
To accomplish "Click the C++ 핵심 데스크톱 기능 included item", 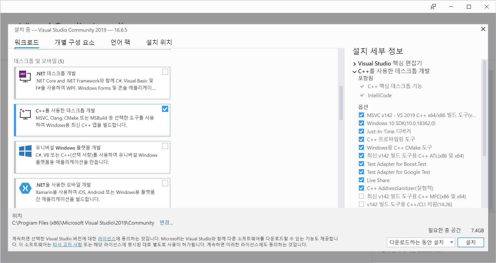I will click(x=395, y=86).
